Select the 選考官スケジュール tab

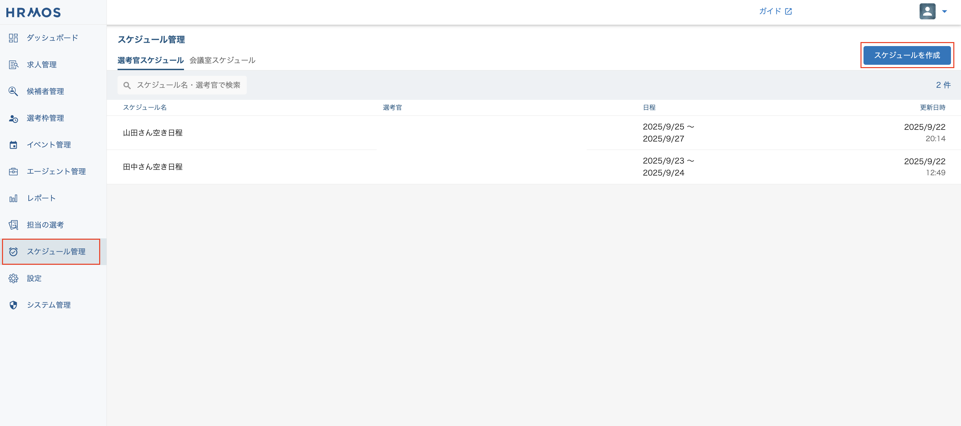click(150, 60)
